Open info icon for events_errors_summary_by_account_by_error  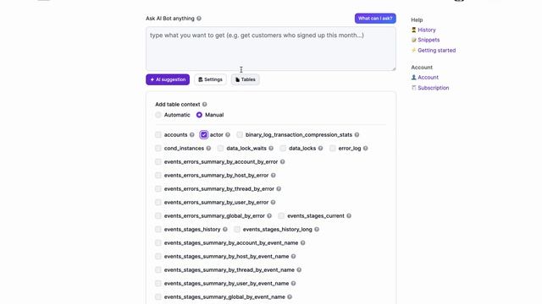pyautogui.click(x=282, y=161)
